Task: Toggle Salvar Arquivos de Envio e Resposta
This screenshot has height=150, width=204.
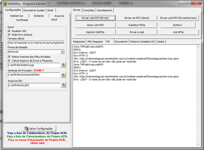Action: click(x=9, y=61)
